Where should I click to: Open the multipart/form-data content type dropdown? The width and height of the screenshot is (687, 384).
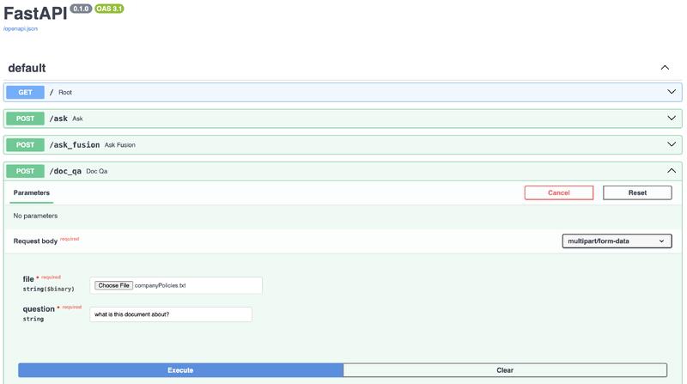tap(616, 241)
